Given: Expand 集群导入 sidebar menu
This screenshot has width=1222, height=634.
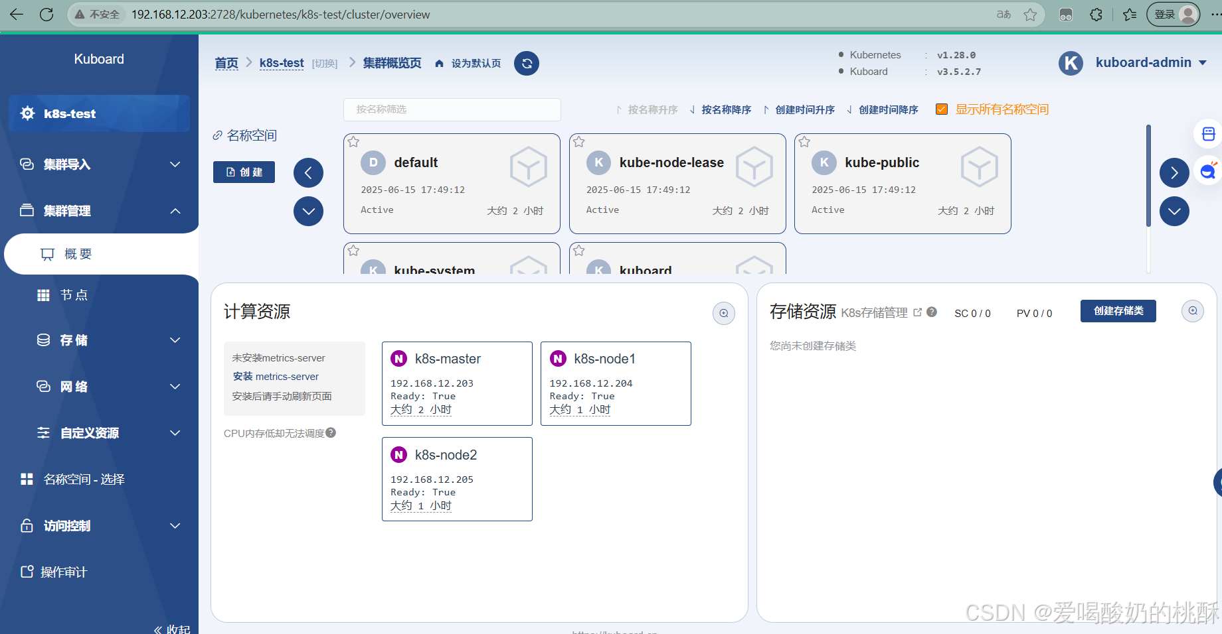Looking at the screenshot, I should (100, 164).
